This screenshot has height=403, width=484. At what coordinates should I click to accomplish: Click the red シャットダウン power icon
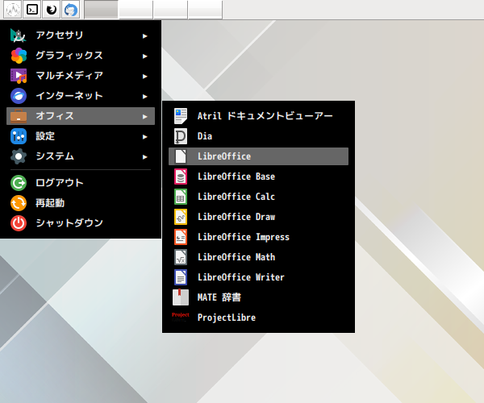click(19, 223)
